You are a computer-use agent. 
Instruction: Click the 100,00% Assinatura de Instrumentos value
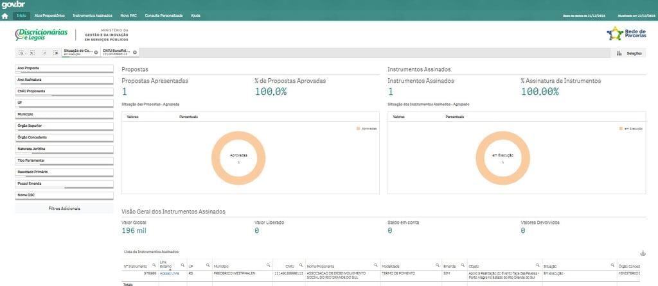[x=540, y=92]
